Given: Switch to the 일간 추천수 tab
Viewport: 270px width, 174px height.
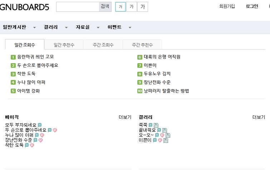Looking at the screenshot, I should 64,45.
